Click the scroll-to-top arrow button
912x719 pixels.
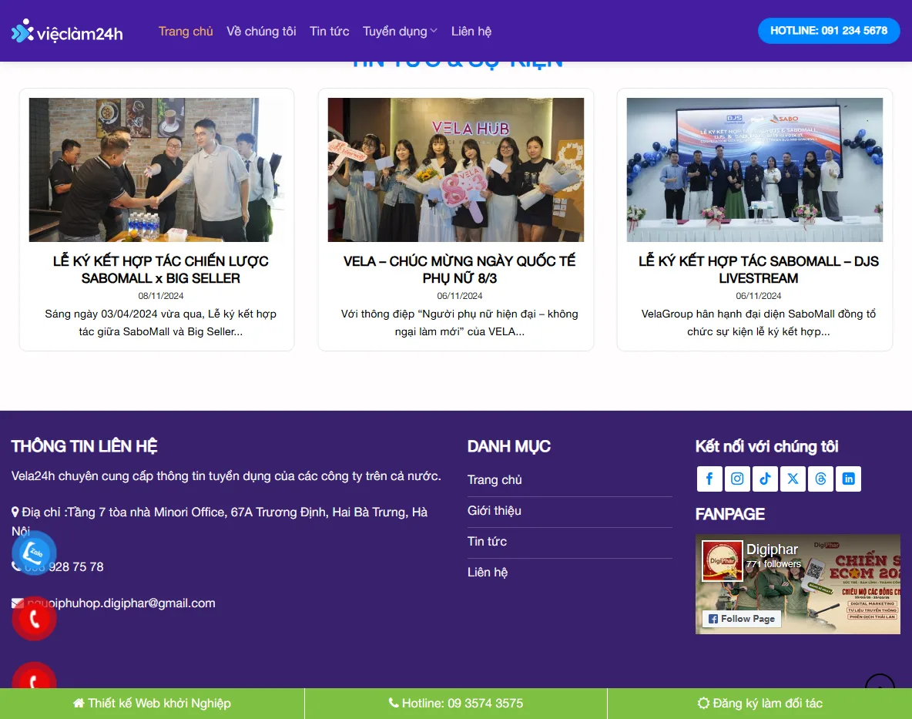pyautogui.click(x=880, y=684)
